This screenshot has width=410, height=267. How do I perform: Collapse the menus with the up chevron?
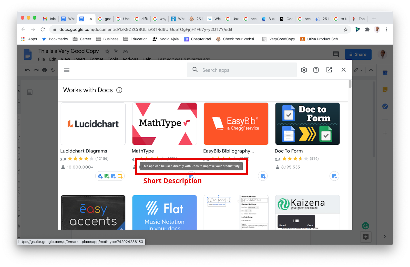point(371,70)
